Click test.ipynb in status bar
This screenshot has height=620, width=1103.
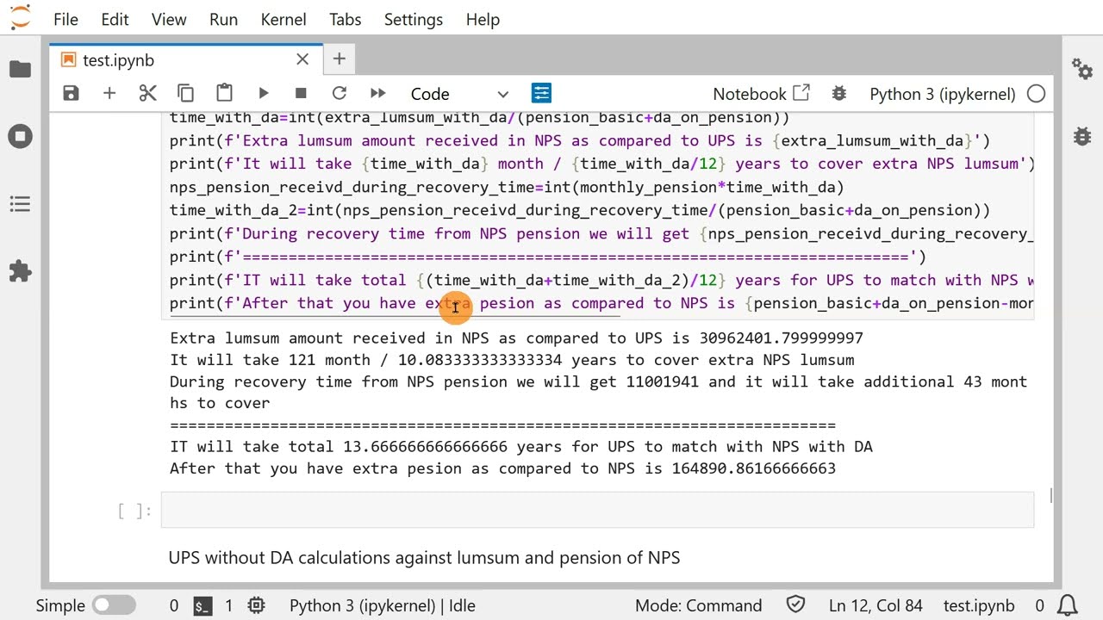coord(979,605)
